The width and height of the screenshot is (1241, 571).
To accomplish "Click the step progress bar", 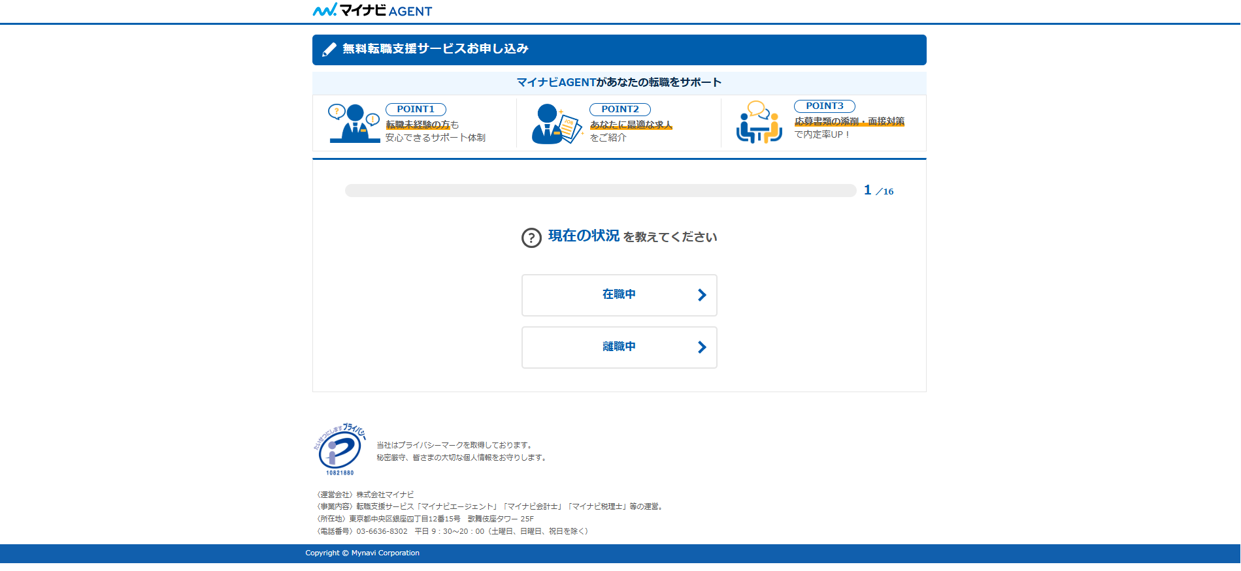I will 601,191.
